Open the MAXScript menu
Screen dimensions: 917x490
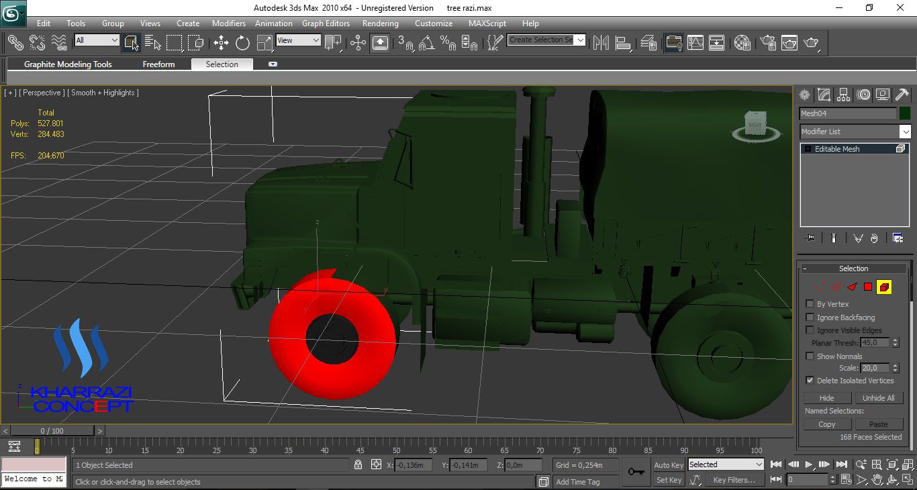click(x=487, y=23)
